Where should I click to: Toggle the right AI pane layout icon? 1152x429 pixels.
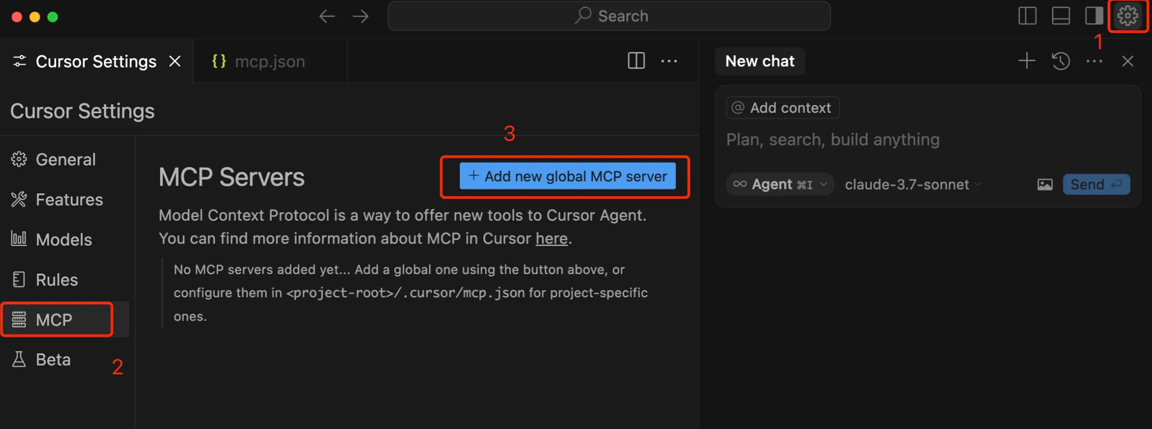coord(1094,16)
